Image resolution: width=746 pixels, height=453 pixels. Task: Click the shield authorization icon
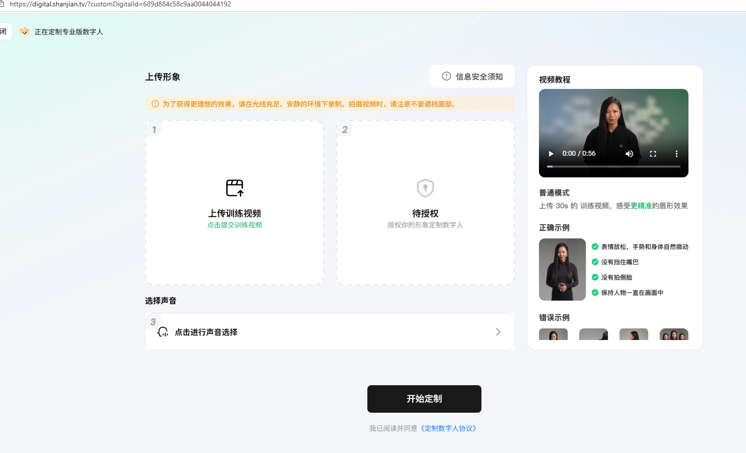[x=425, y=188]
